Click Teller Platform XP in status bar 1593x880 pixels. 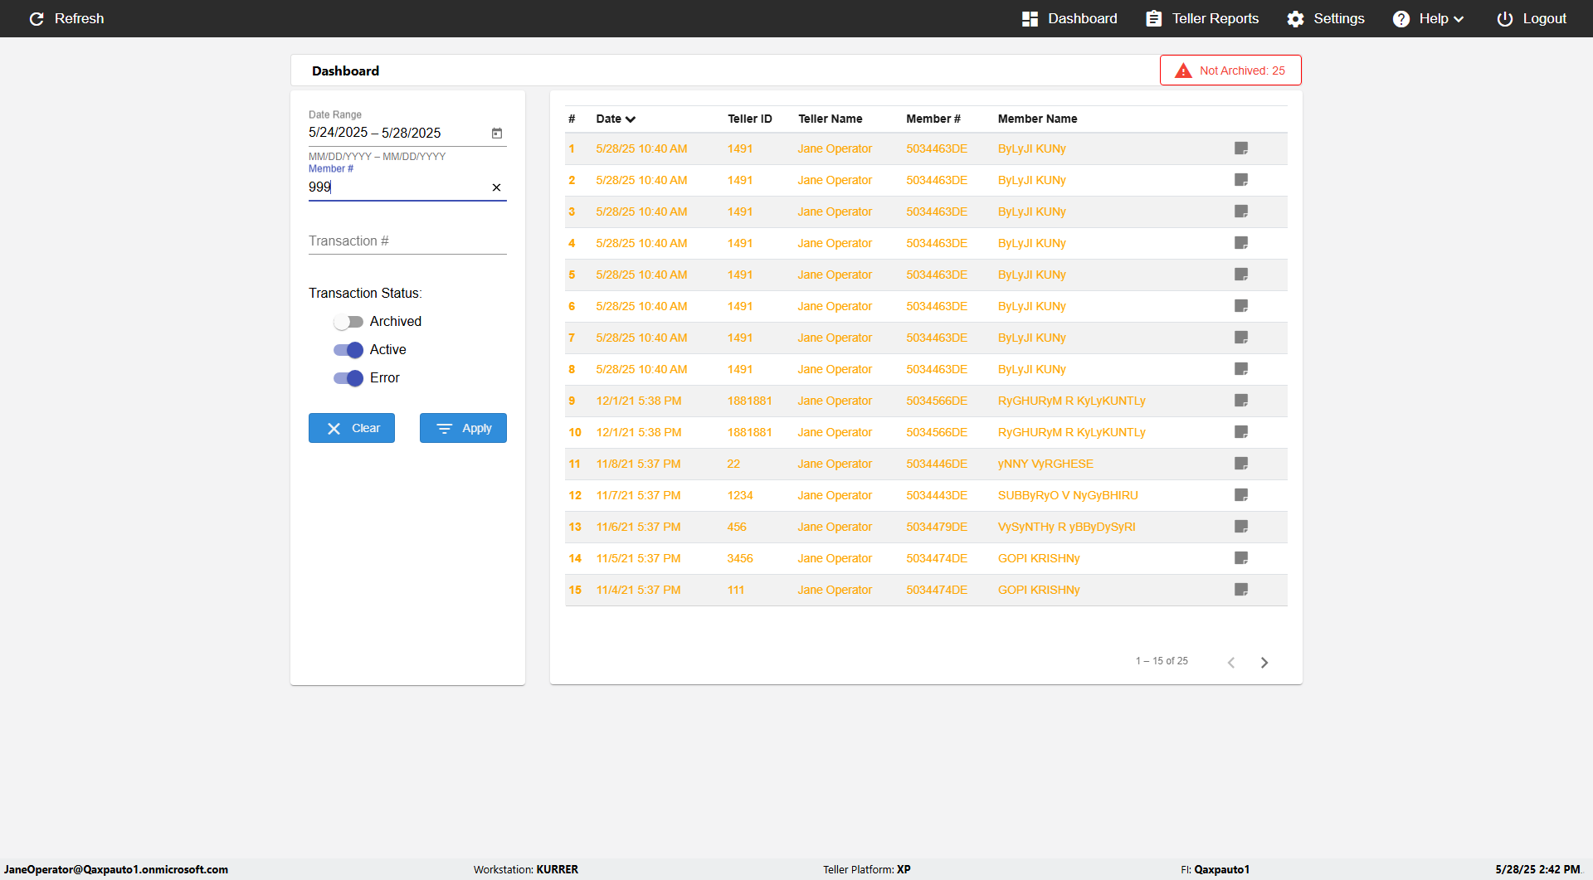867,869
